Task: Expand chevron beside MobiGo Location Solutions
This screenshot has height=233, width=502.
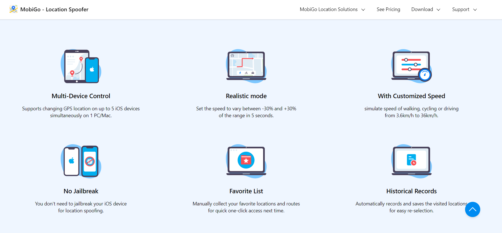Action: (x=363, y=10)
